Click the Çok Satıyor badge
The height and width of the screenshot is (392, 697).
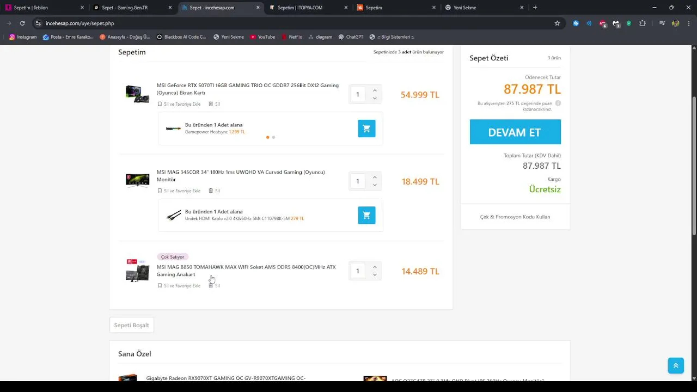[x=173, y=257]
